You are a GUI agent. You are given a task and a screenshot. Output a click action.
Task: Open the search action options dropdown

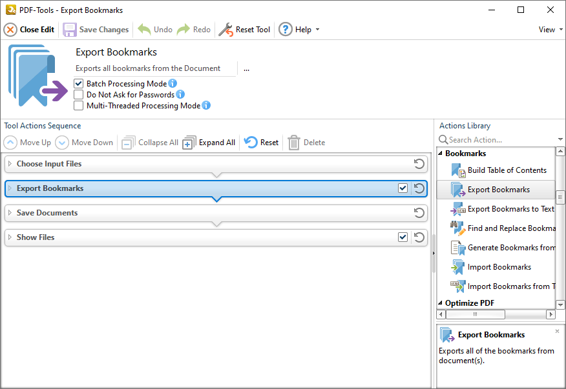click(x=560, y=139)
